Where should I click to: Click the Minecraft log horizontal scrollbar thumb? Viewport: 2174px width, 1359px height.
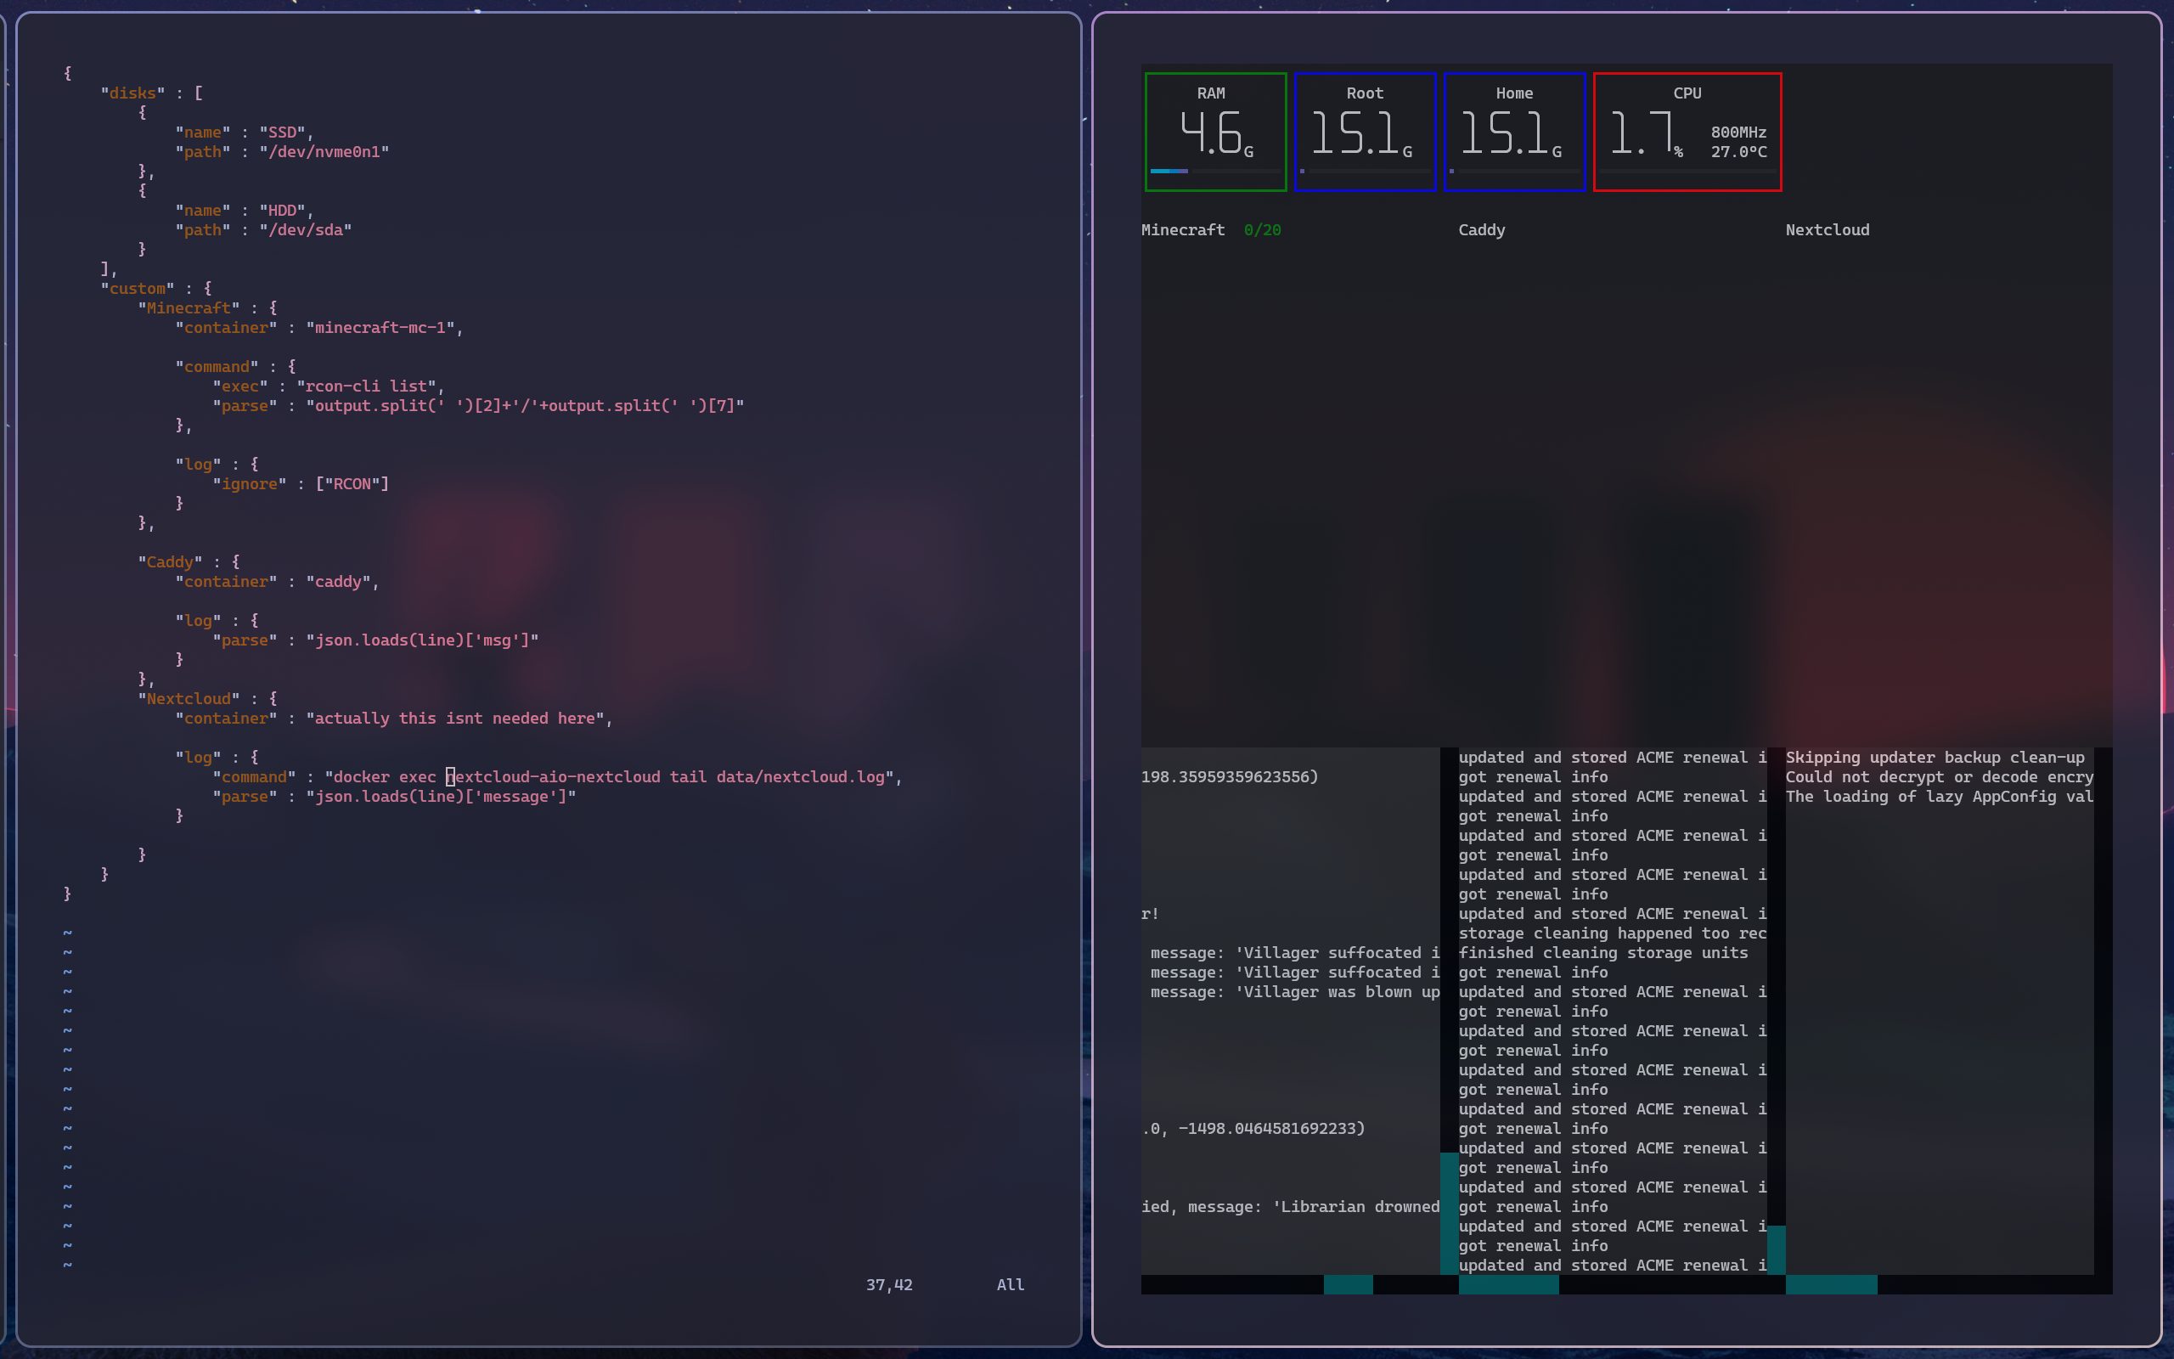pyautogui.click(x=1348, y=1284)
